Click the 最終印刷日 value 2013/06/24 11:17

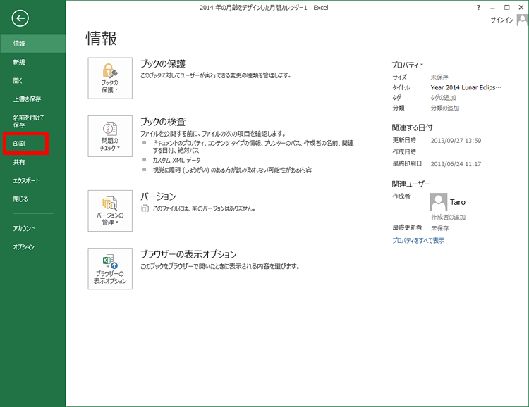pyautogui.click(x=456, y=164)
